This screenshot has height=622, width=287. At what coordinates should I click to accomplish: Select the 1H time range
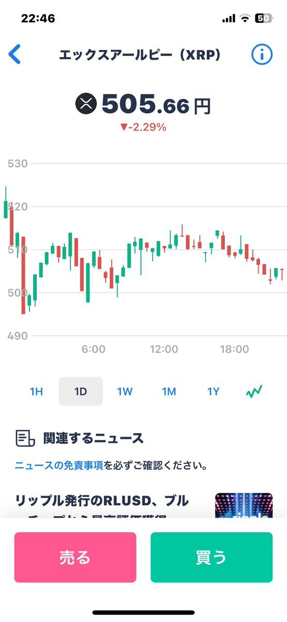pyautogui.click(x=36, y=392)
